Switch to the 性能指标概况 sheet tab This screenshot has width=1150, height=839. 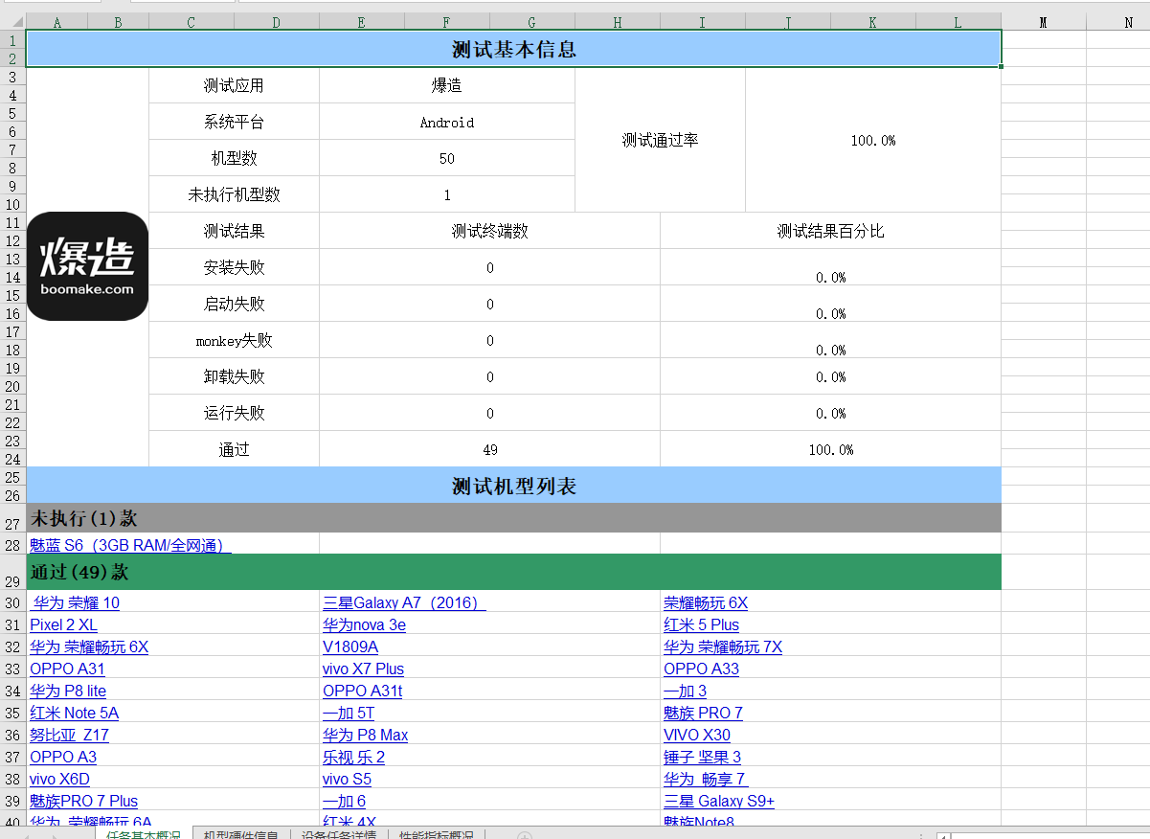tap(436, 835)
